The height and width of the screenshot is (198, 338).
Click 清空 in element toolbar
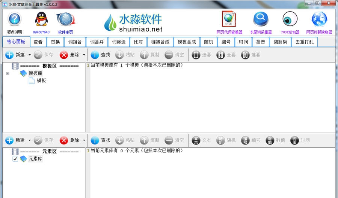coord(174,140)
